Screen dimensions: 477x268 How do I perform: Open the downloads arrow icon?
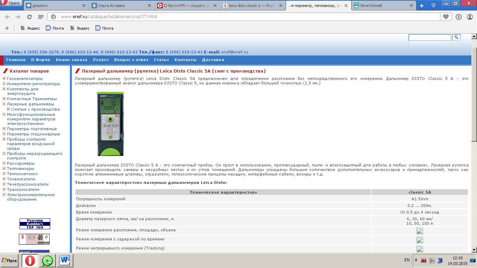pos(458,17)
